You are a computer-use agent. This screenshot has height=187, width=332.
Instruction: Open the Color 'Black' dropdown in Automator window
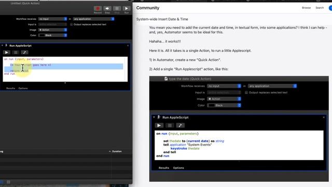point(52,35)
